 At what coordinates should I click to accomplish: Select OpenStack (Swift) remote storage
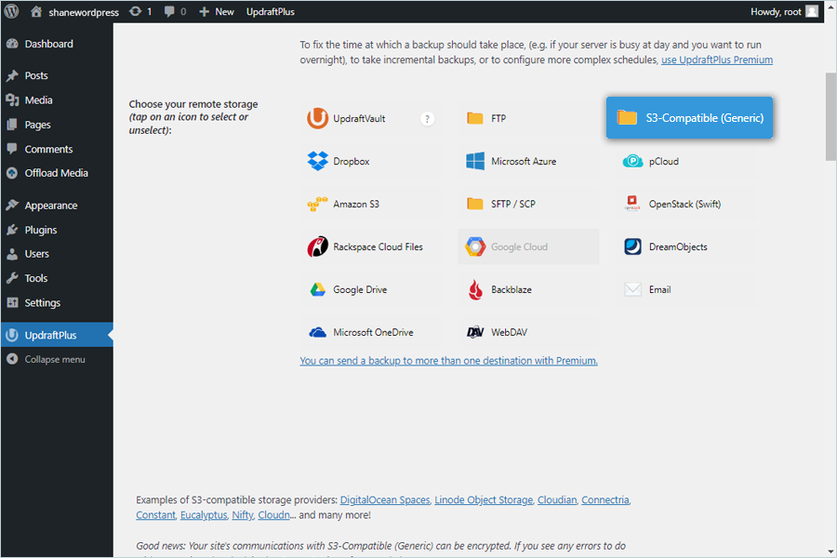685,204
